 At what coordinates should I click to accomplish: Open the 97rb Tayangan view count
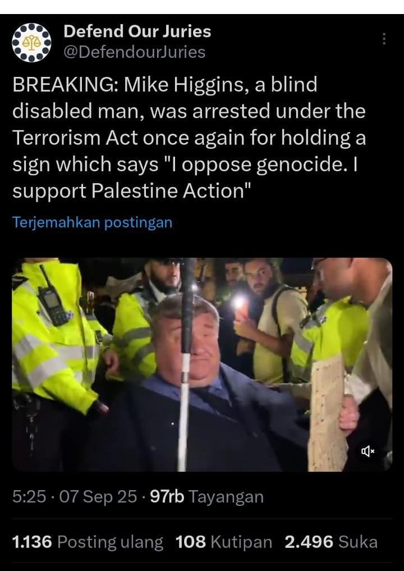(x=206, y=496)
